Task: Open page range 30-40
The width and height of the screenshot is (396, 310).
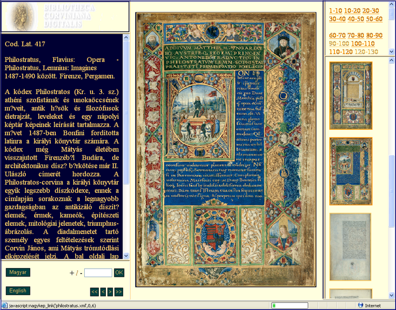Action: [337, 19]
